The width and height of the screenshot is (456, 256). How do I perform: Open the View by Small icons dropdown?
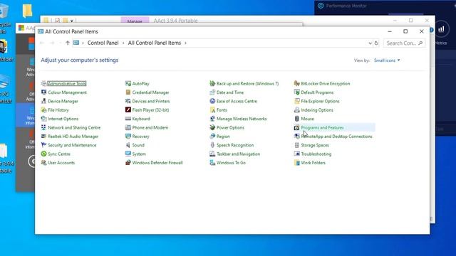click(x=387, y=60)
